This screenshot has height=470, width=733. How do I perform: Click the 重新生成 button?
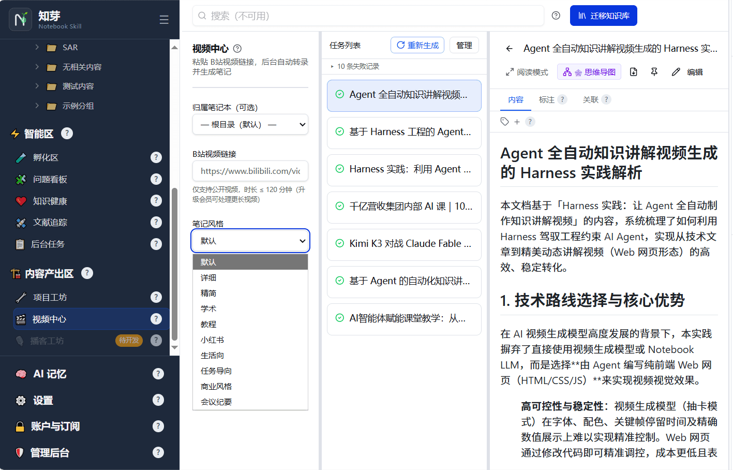[417, 45]
